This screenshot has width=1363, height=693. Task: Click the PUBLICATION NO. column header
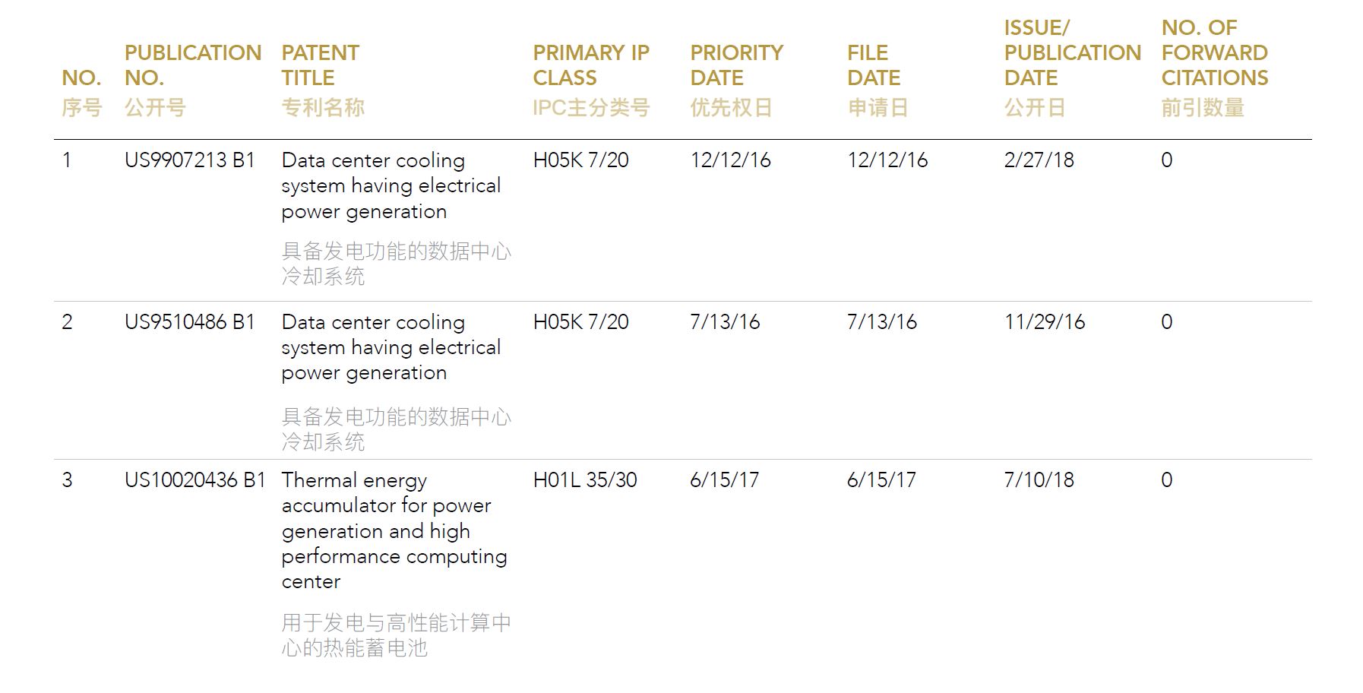point(192,80)
